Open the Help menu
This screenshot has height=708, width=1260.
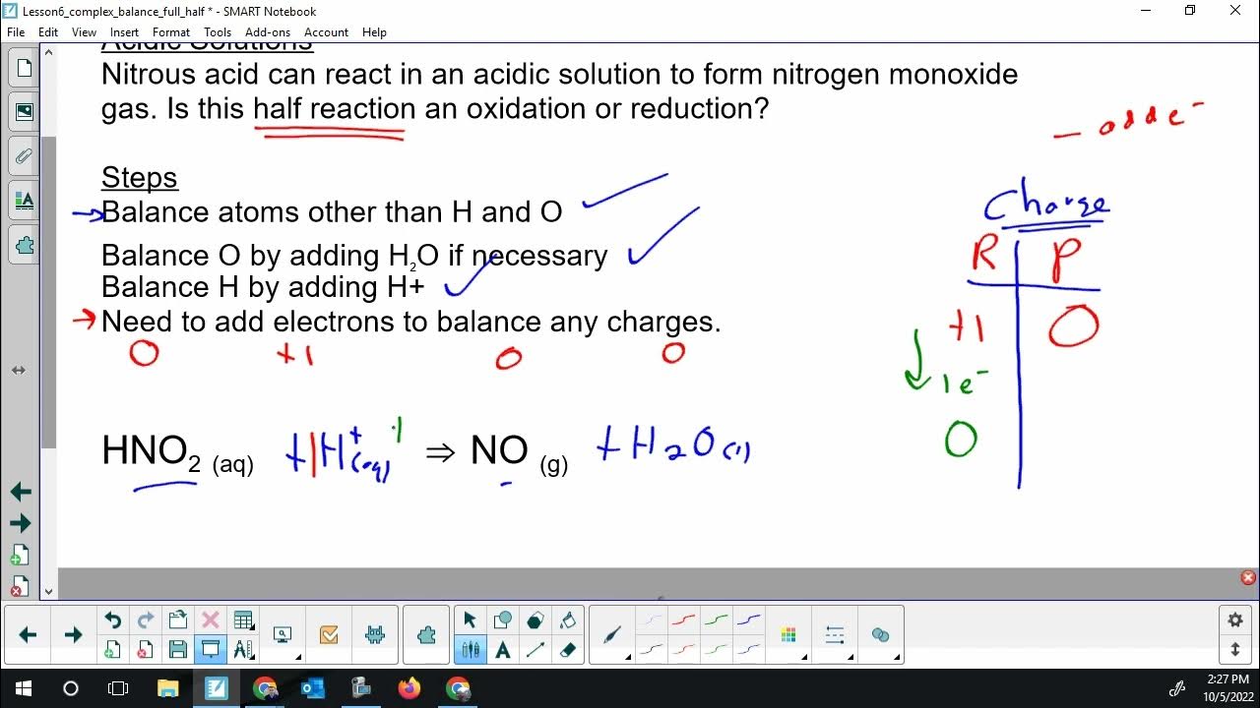(x=374, y=32)
